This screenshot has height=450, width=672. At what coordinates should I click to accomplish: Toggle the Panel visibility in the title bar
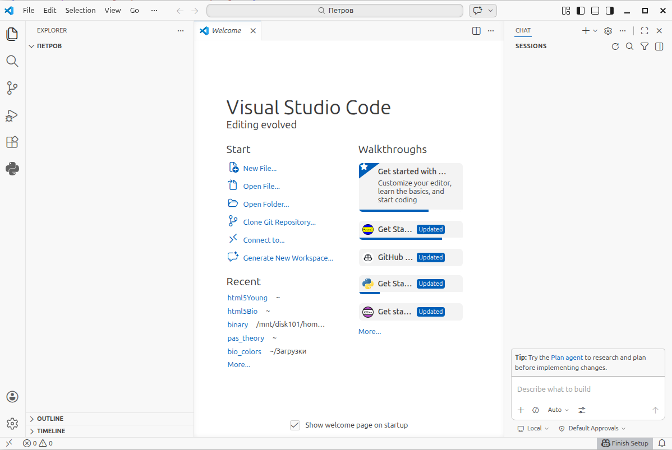(595, 10)
